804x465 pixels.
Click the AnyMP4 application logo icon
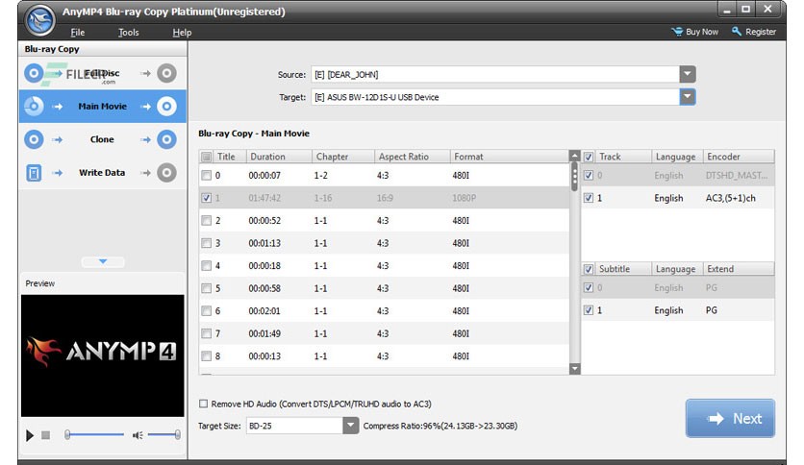pyautogui.click(x=39, y=20)
